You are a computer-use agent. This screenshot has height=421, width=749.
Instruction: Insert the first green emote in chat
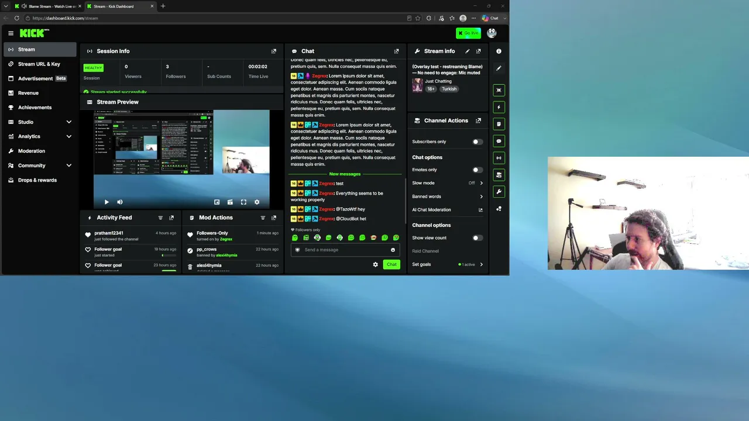[295, 238]
